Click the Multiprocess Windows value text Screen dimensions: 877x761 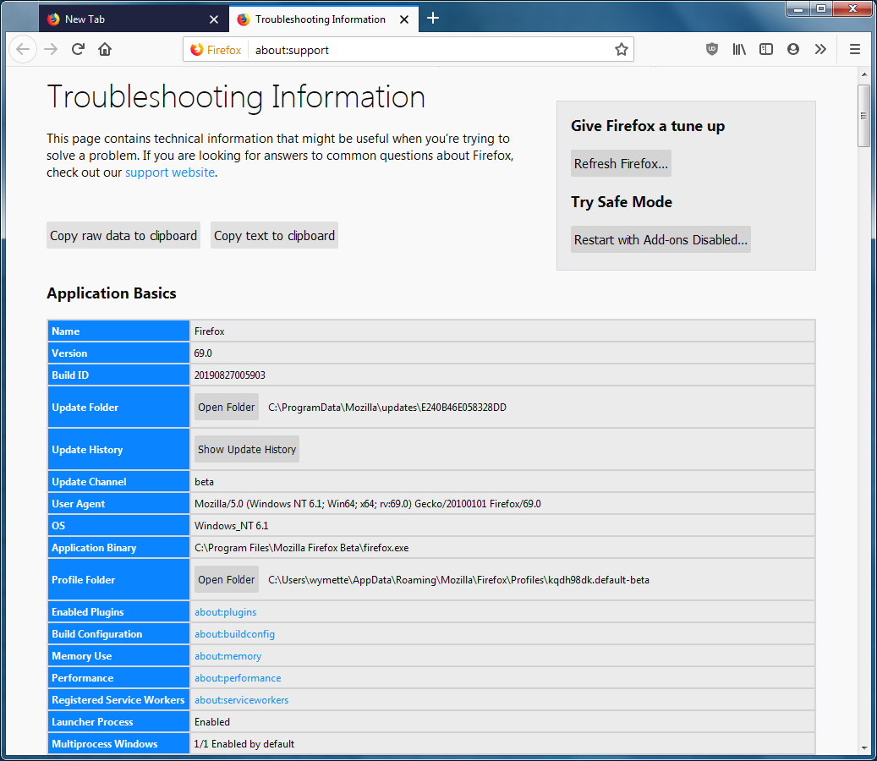[x=244, y=744]
